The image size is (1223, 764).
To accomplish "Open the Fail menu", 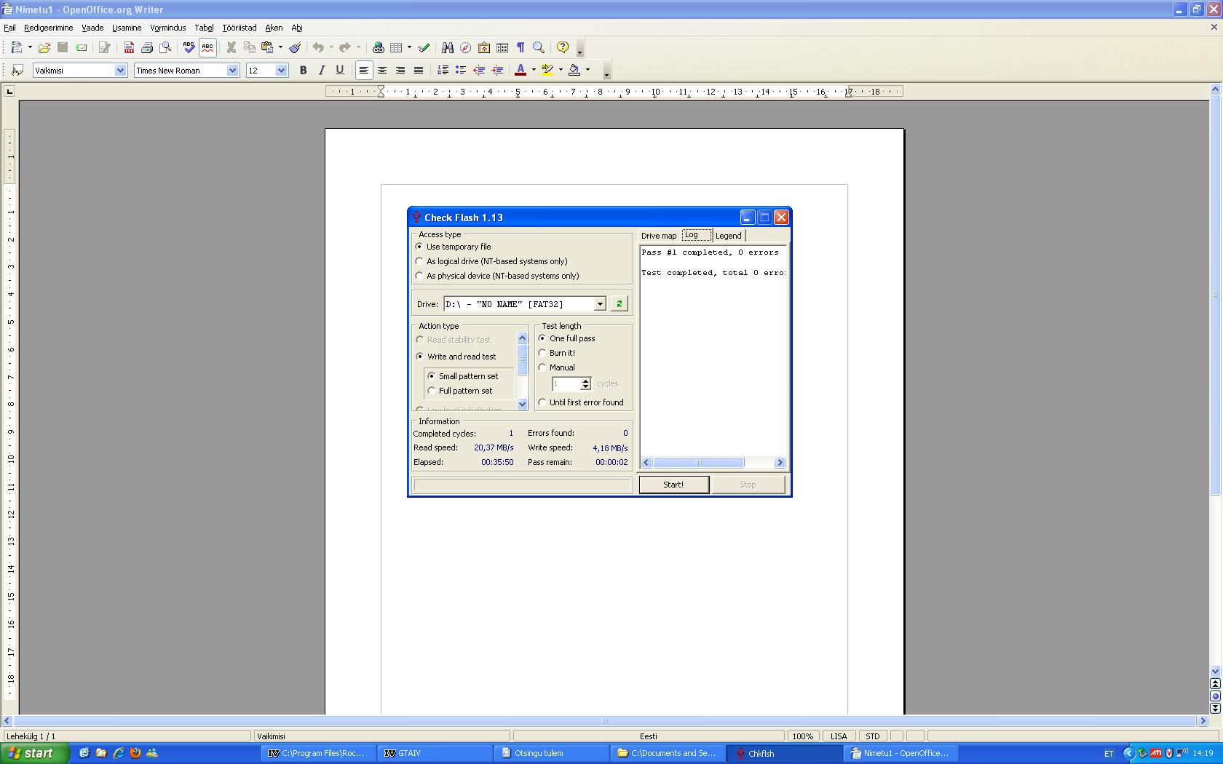I will (x=10, y=28).
